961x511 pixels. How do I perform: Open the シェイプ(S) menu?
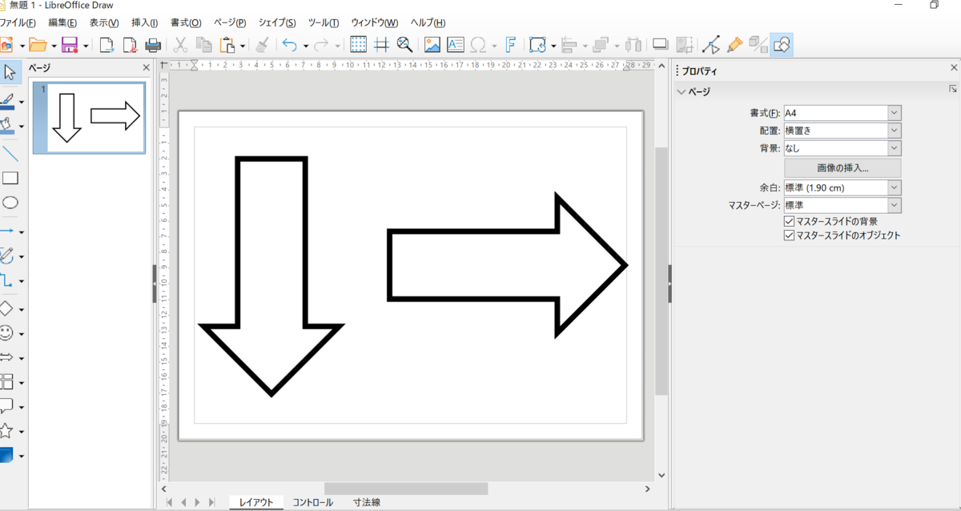point(276,22)
